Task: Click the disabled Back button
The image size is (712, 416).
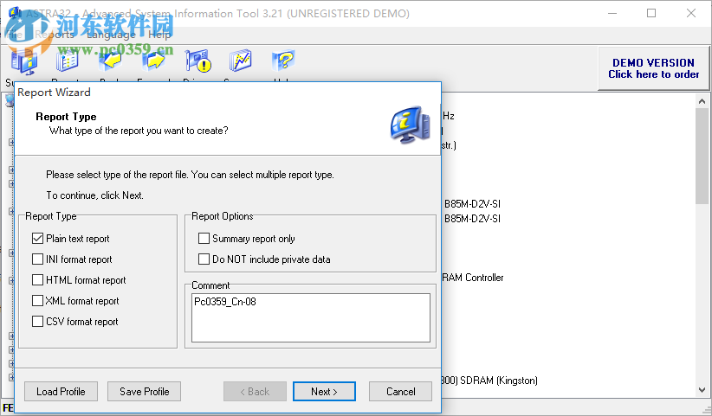Action: click(255, 392)
